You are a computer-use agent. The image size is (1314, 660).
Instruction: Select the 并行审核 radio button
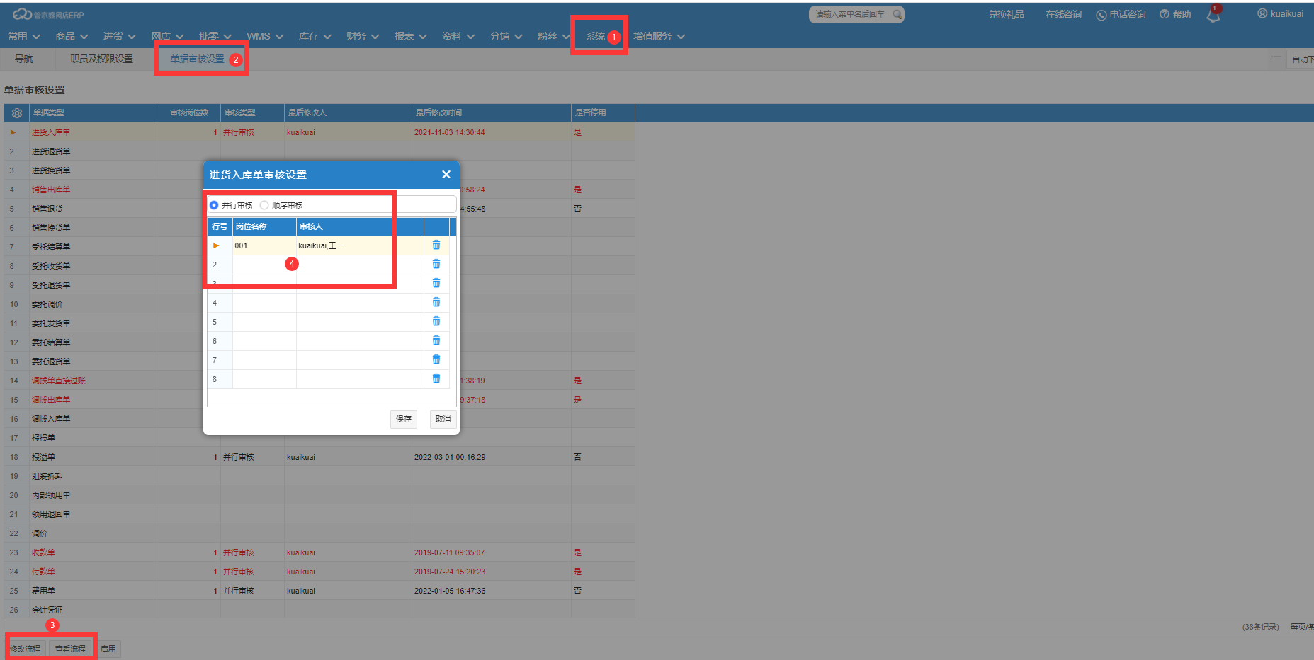(214, 205)
